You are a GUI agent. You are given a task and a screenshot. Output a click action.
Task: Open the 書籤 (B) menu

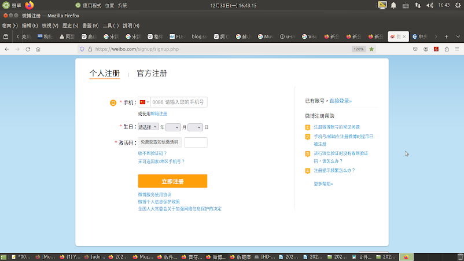point(90,25)
